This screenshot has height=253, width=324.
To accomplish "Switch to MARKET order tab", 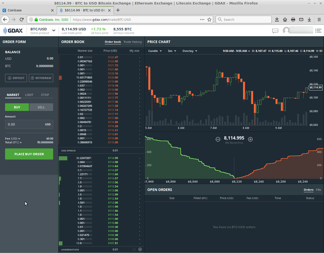I will click(13, 95).
